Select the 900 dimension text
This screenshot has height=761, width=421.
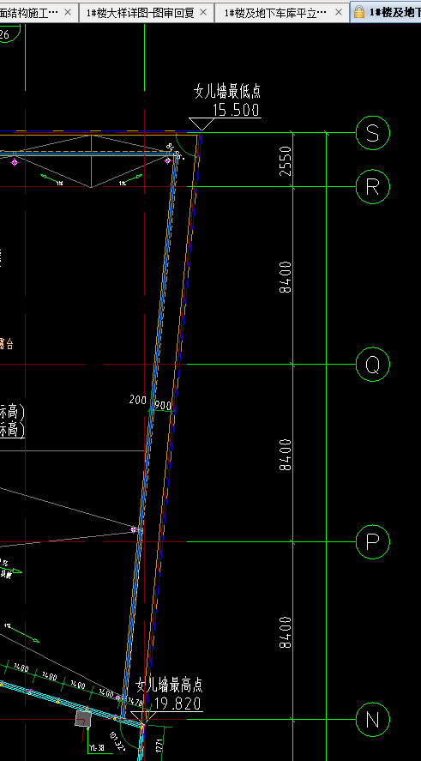point(163,406)
